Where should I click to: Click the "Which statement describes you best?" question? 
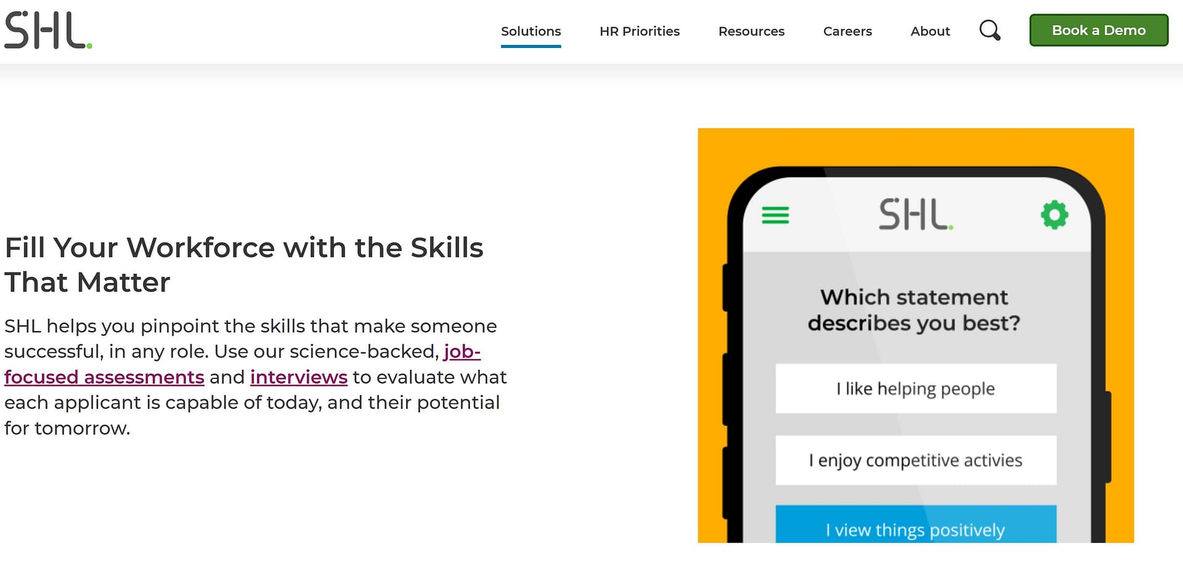(914, 310)
